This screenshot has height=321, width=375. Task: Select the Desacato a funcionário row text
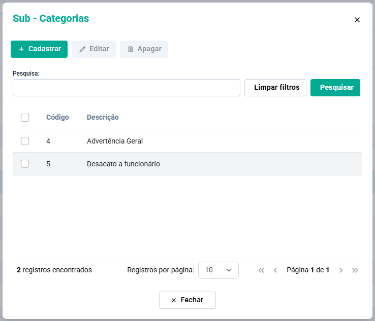[123, 164]
